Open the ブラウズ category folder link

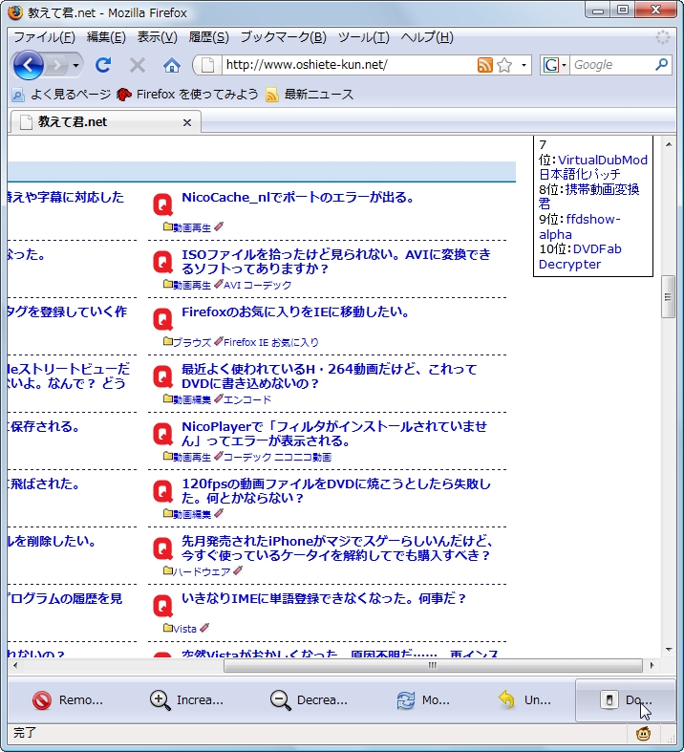click(192, 342)
